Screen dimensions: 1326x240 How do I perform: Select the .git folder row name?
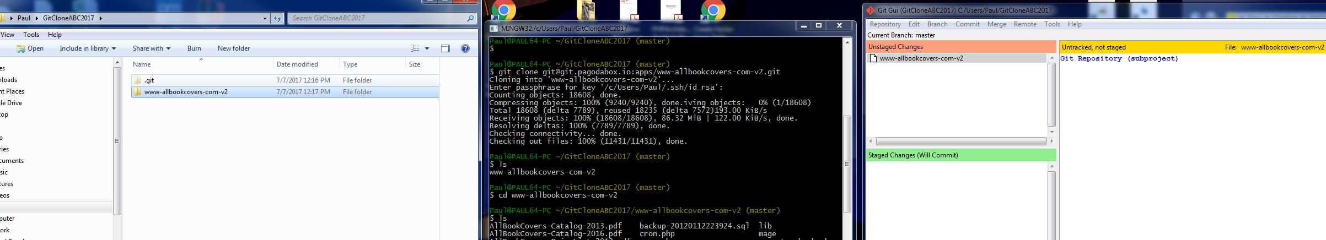149,80
